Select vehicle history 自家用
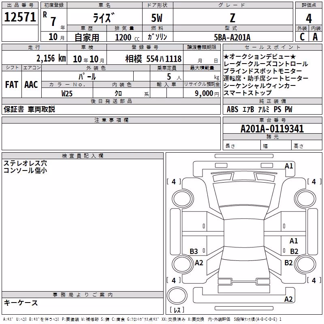324x324 pixels. (87, 37)
